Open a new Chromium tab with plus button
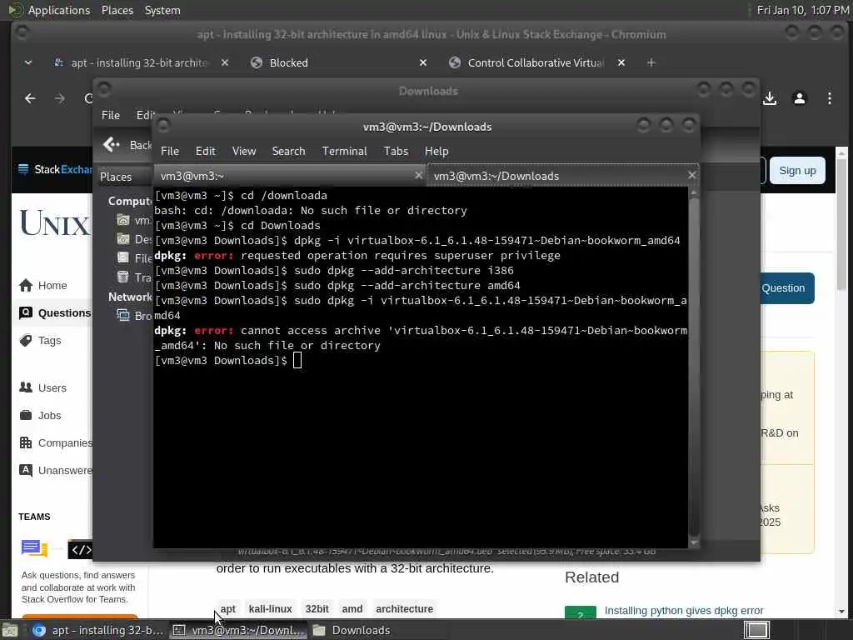 point(651,62)
